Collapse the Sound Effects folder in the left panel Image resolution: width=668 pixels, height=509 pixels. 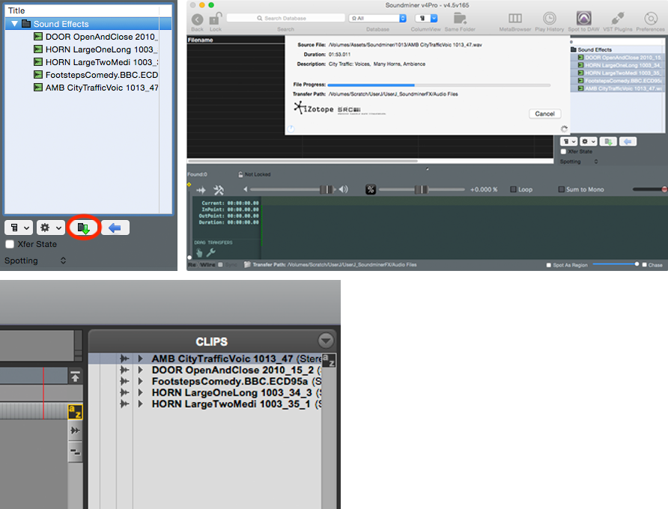click(x=15, y=24)
